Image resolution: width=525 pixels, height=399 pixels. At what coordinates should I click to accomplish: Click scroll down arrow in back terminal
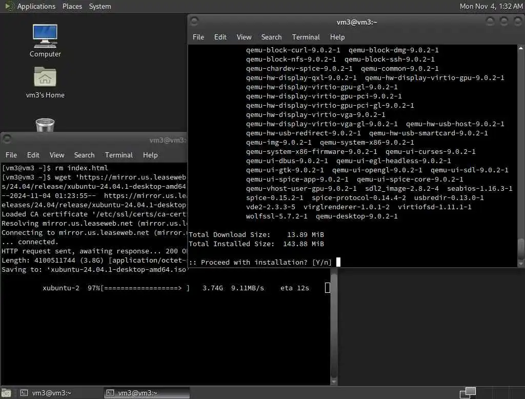(334, 381)
